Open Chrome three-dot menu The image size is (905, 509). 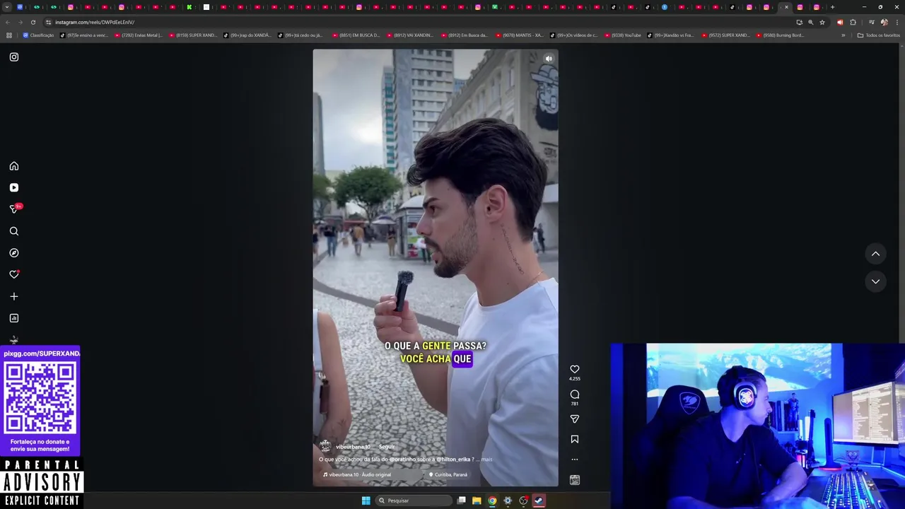[x=896, y=22]
